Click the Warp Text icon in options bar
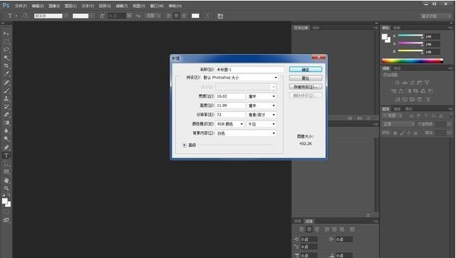Image resolution: width=456 pixels, height=258 pixels. [x=207, y=16]
